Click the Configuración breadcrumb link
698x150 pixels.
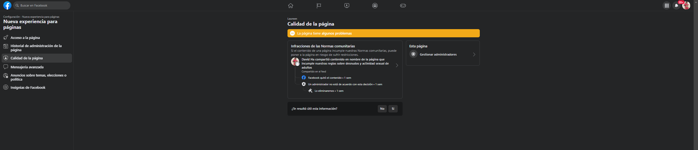[x=11, y=17]
